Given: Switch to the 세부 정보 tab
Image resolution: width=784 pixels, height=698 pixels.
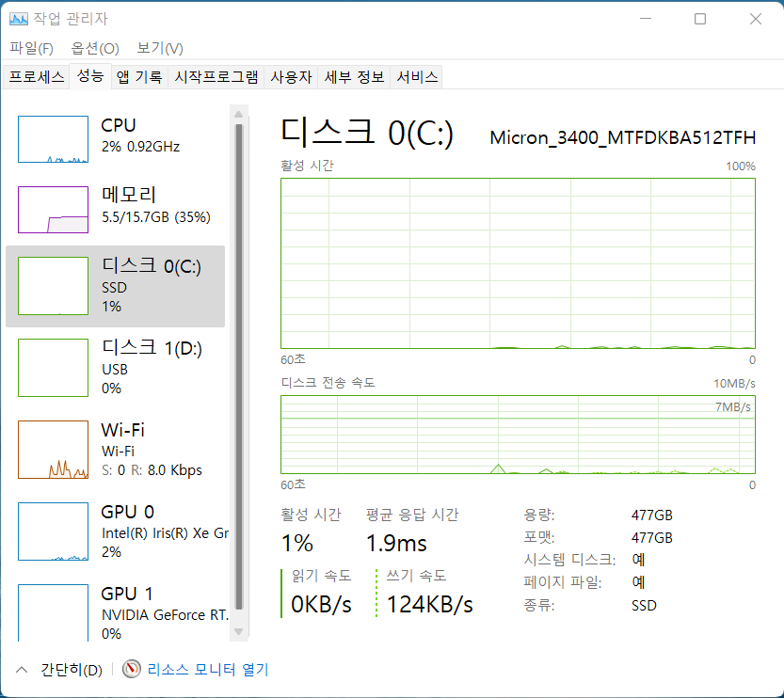Looking at the screenshot, I should [x=354, y=77].
